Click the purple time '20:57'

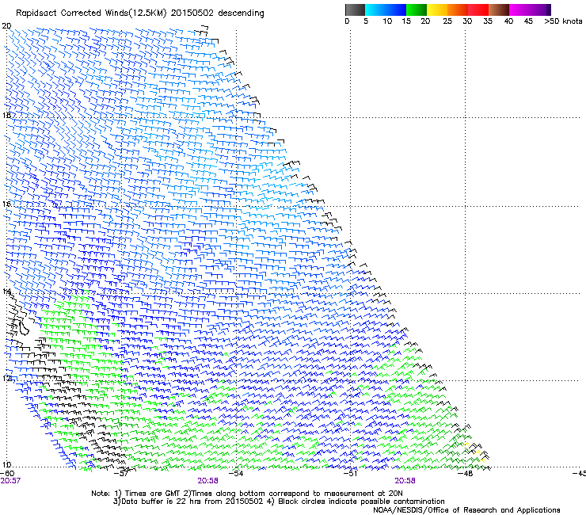pyautogui.click(x=10, y=481)
